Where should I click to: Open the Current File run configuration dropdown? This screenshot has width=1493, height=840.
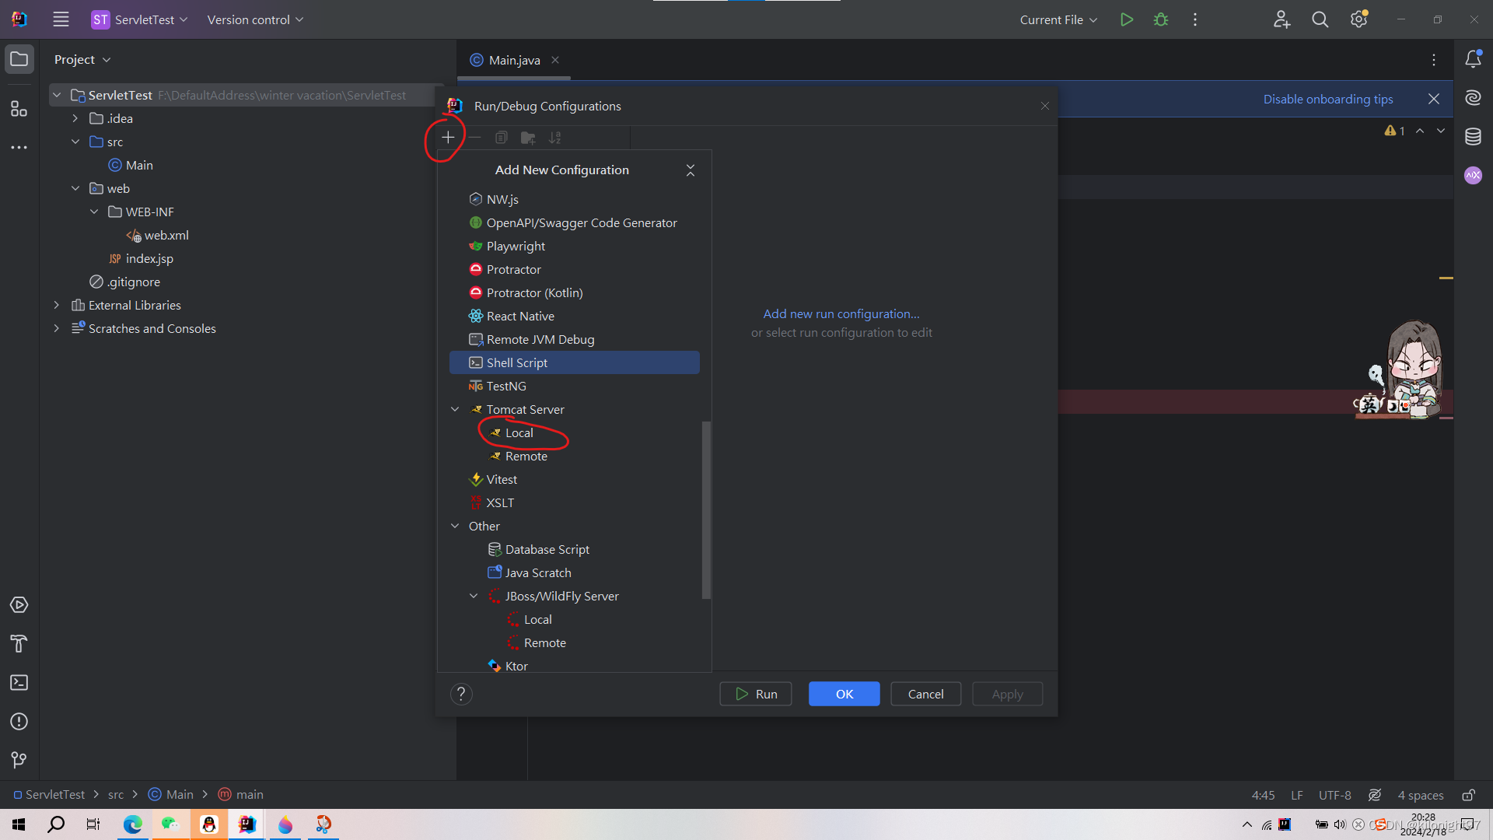click(1058, 19)
